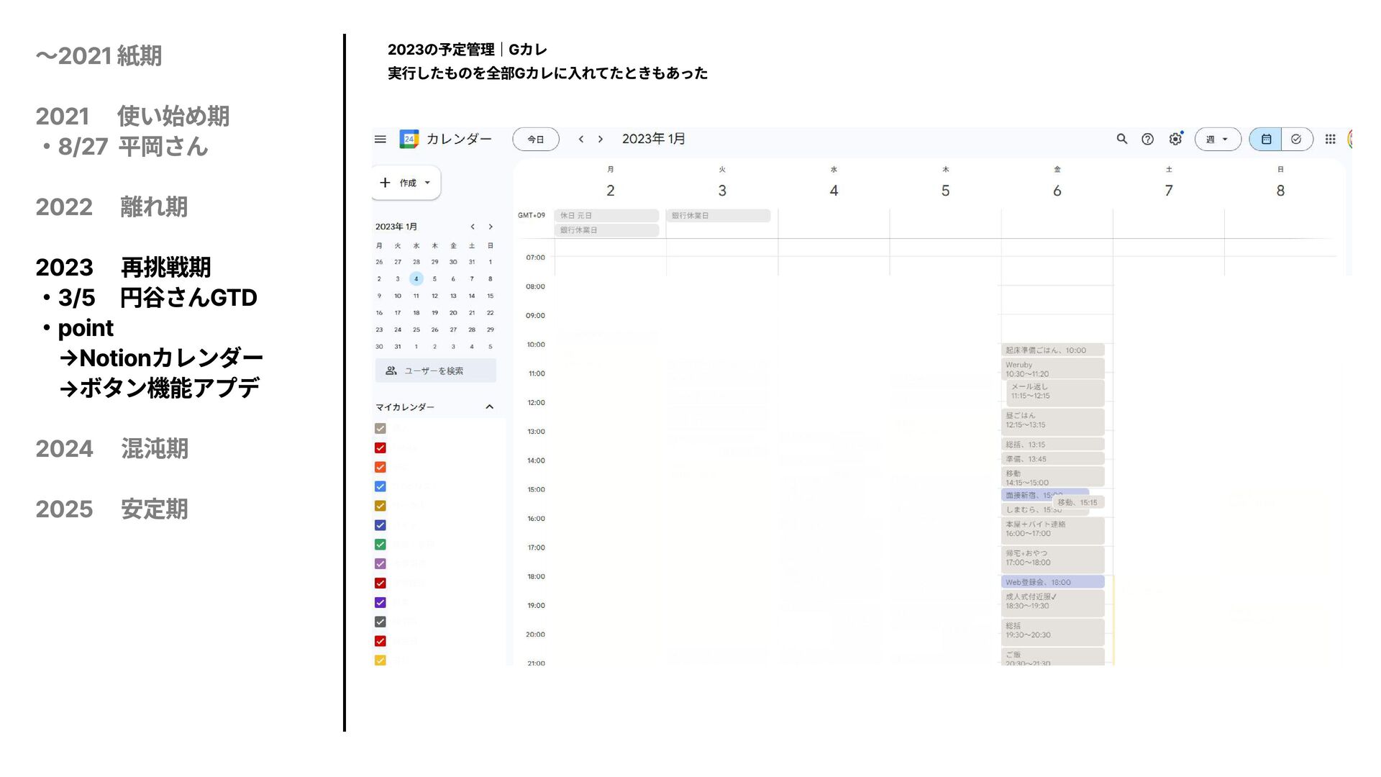Open the 総括 19:30〜20:30 event

click(1052, 632)
